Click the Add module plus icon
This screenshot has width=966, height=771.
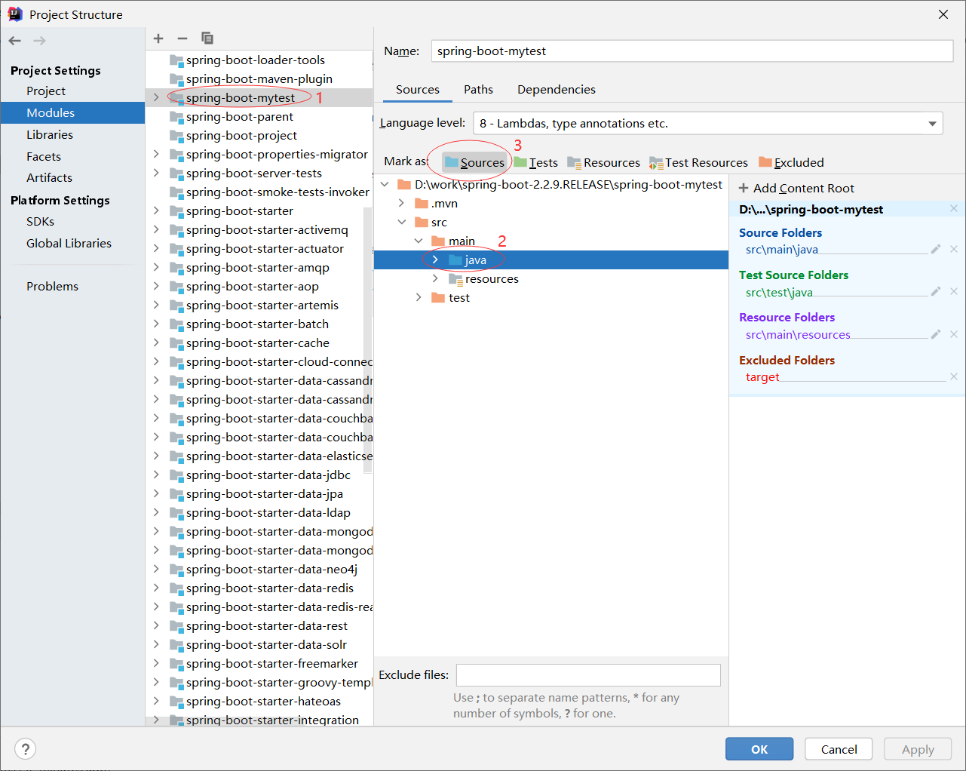[158, 38]
